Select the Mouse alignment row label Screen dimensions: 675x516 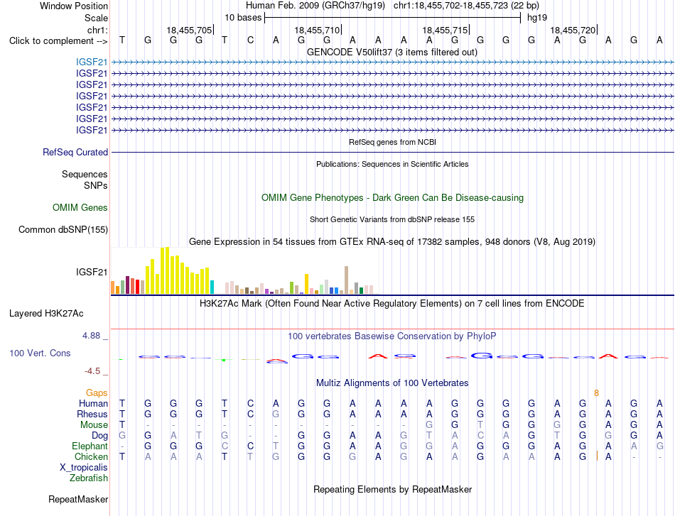[x=94, y=425]
